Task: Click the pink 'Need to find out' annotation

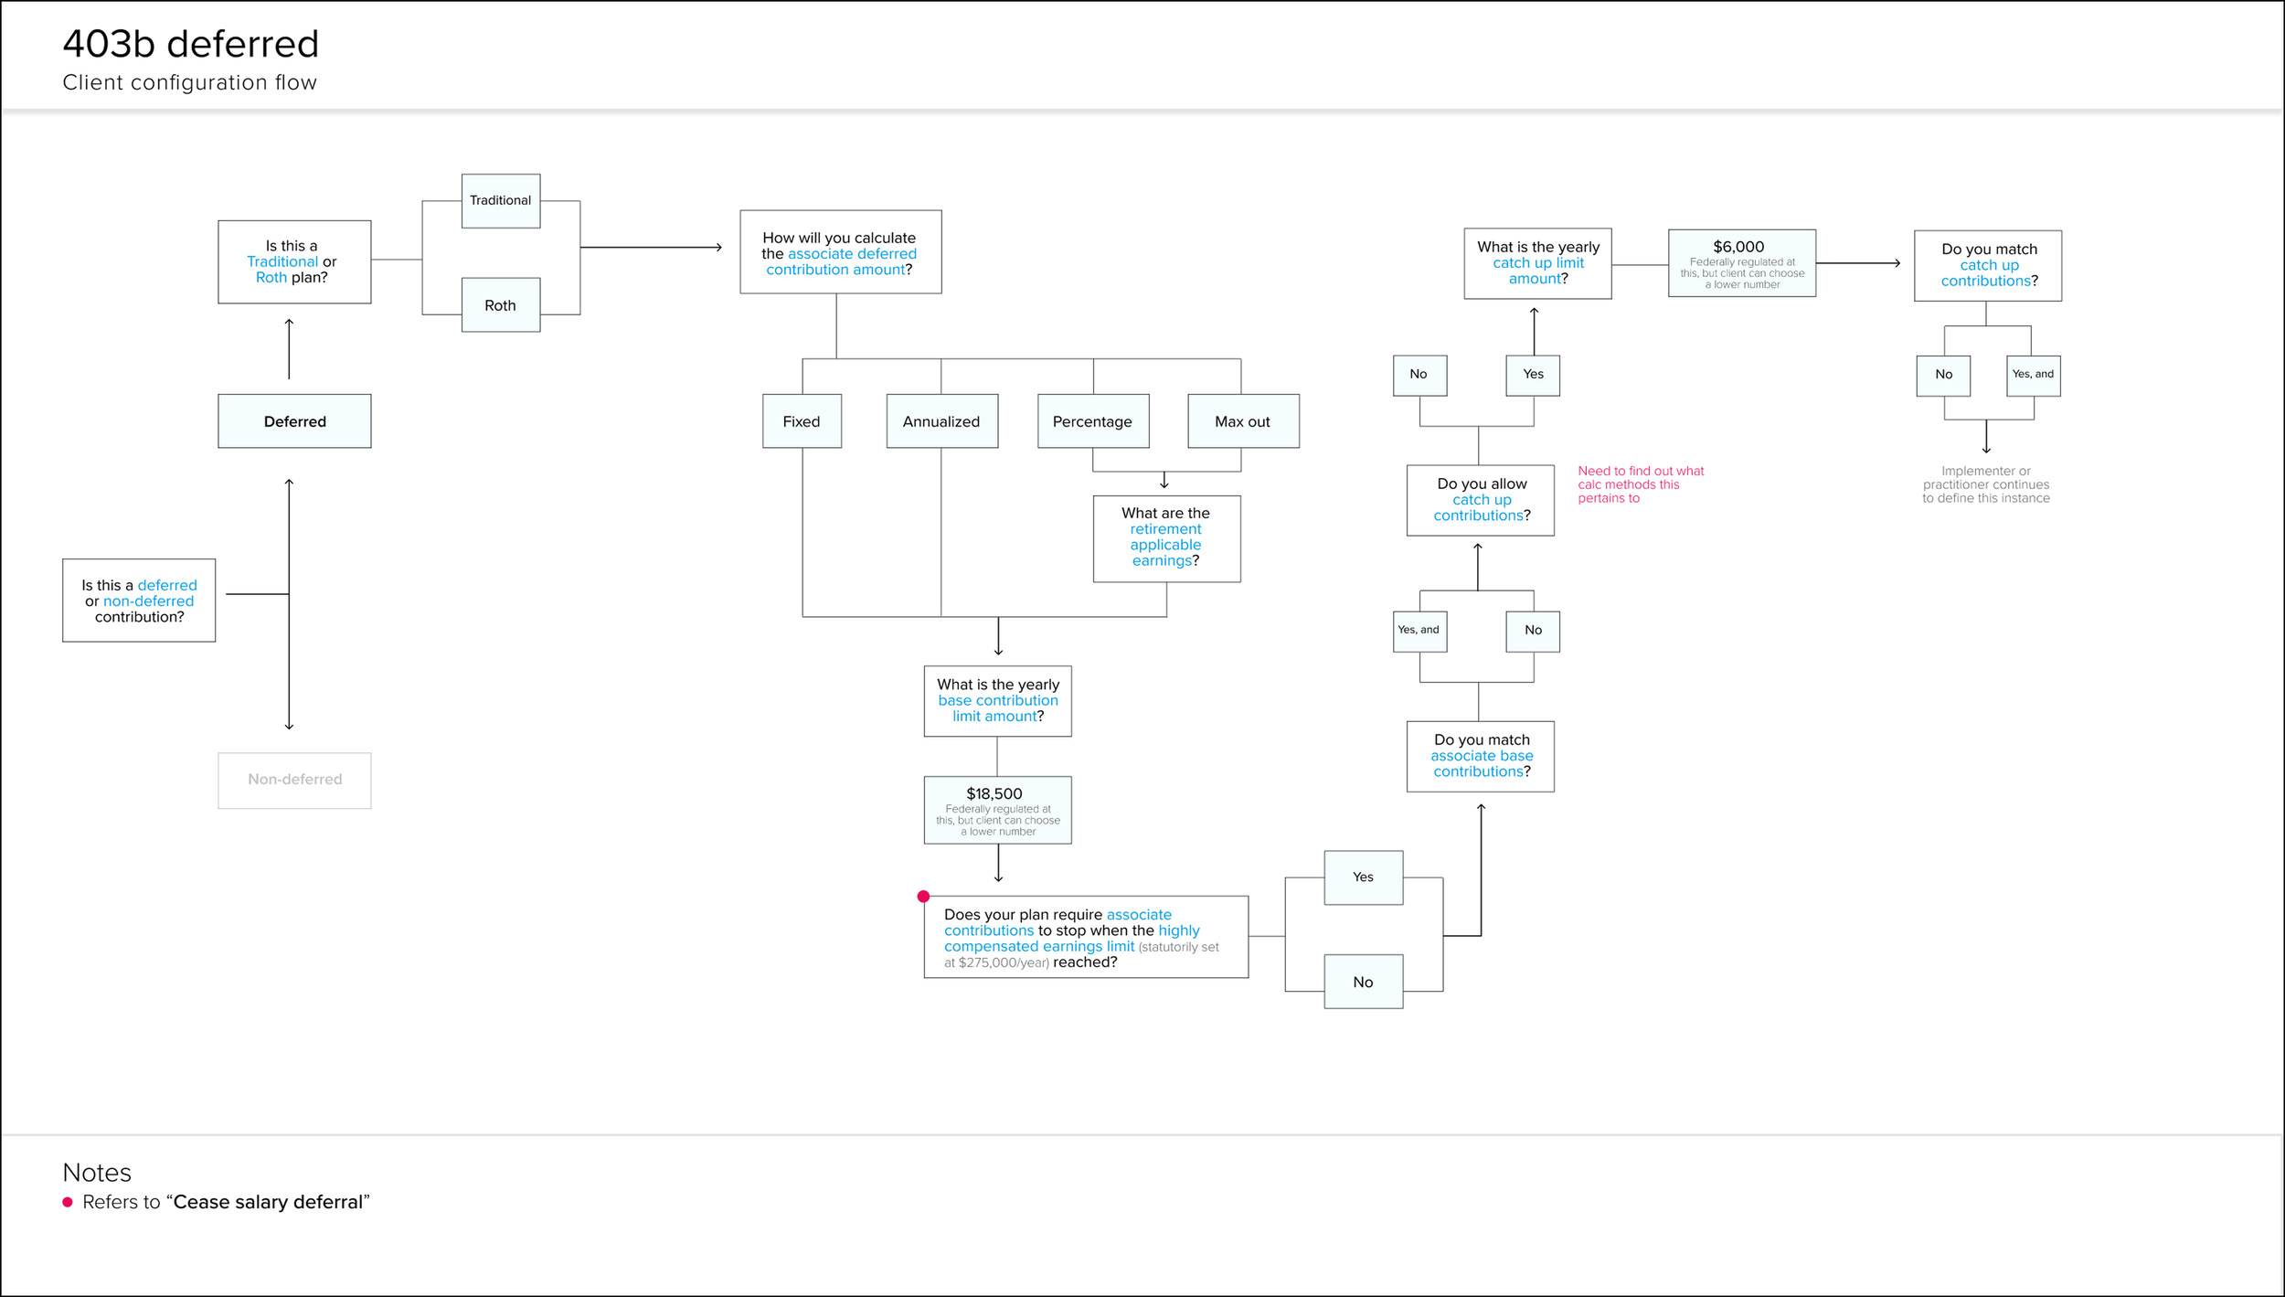Action: tap(1640, 484)
